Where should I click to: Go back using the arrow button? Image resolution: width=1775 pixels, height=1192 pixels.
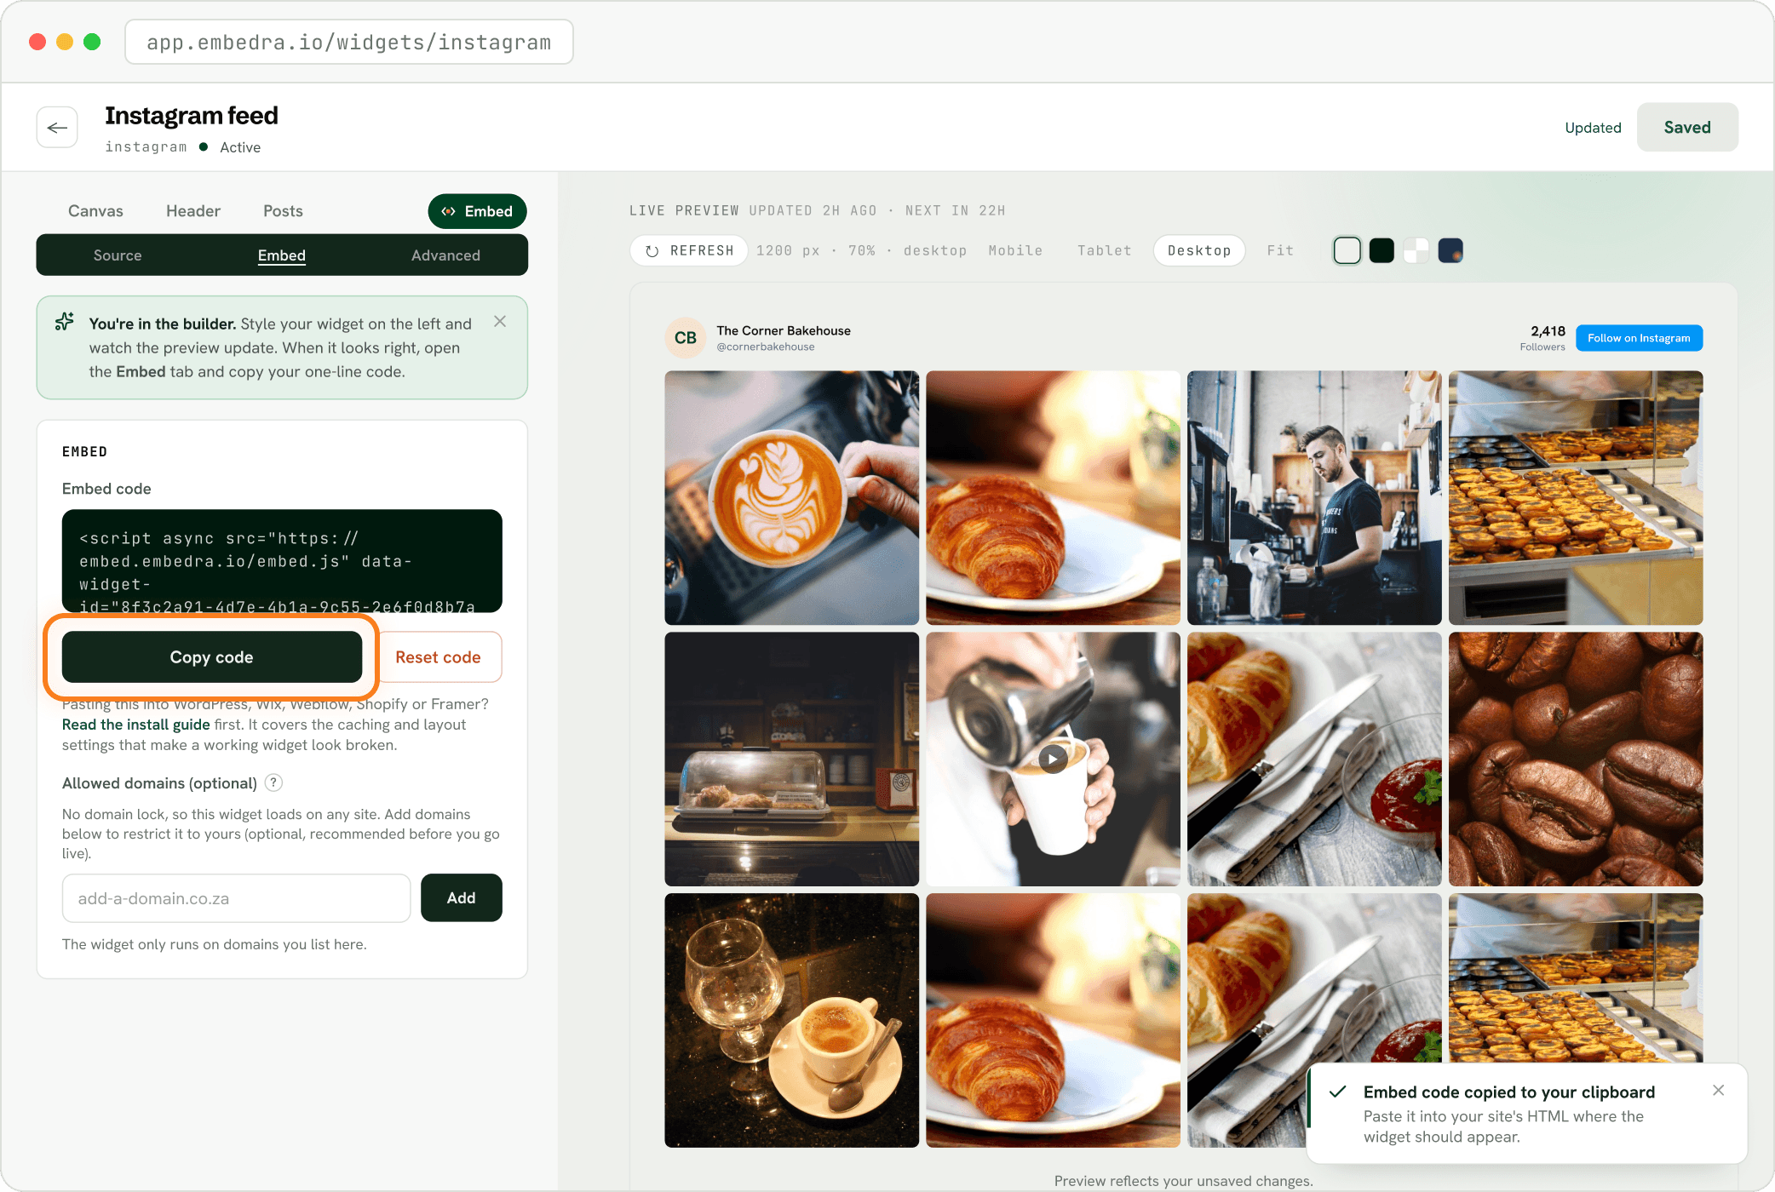[57, 128]
